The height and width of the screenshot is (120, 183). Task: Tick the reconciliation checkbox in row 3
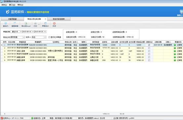click(x=149, y=51)
